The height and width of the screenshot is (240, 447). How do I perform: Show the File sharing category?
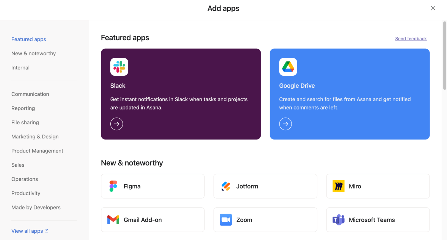coord(25,122)
